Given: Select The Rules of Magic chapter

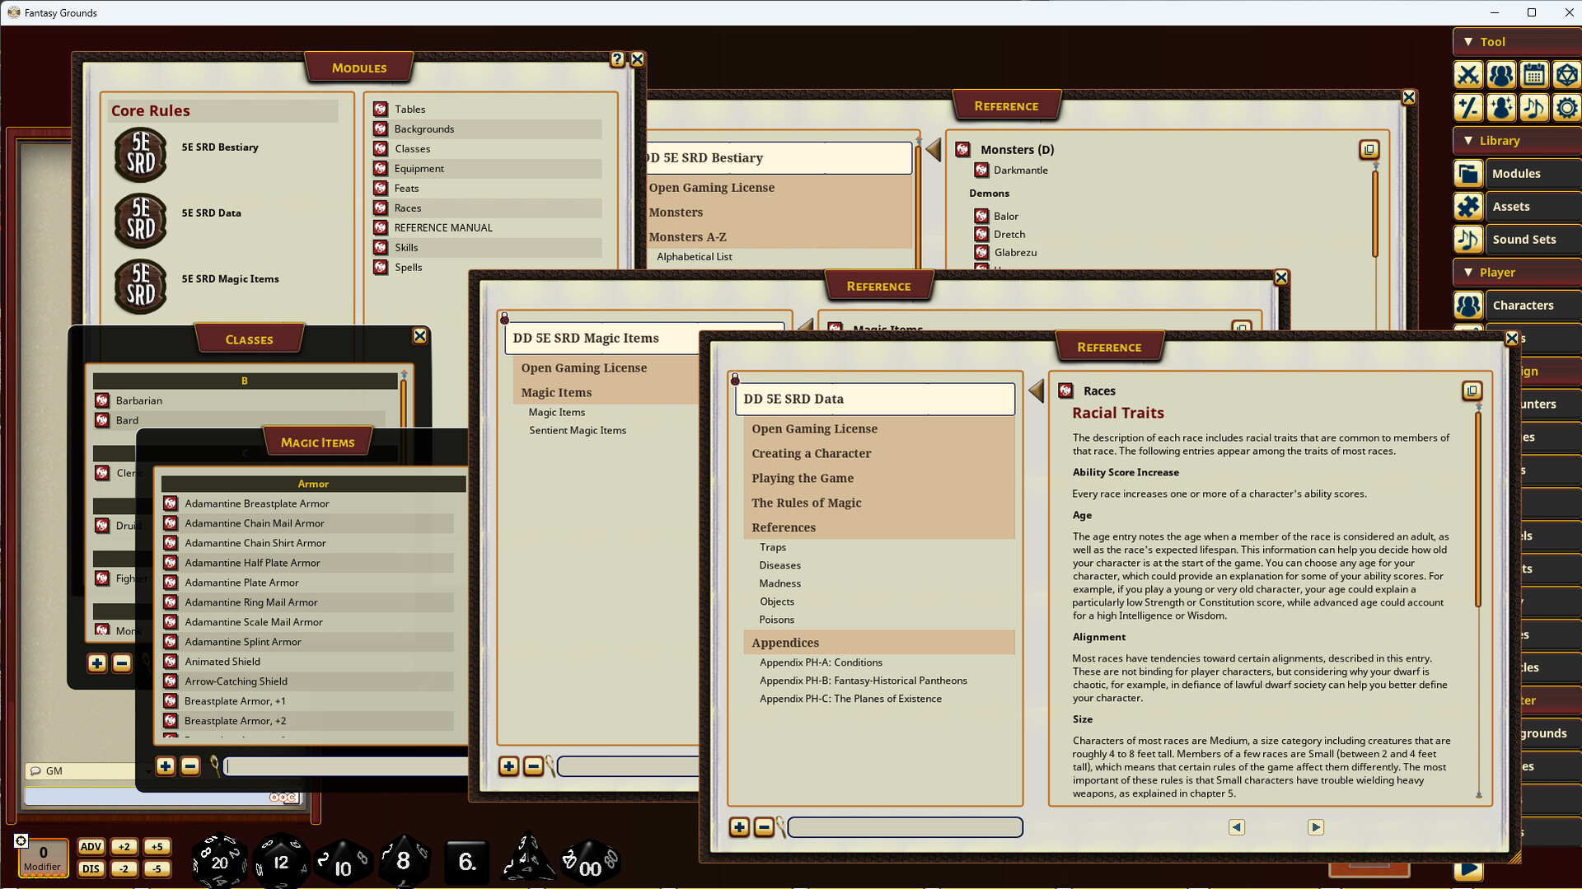Looking at the screenshot, I should pos(806,503).
